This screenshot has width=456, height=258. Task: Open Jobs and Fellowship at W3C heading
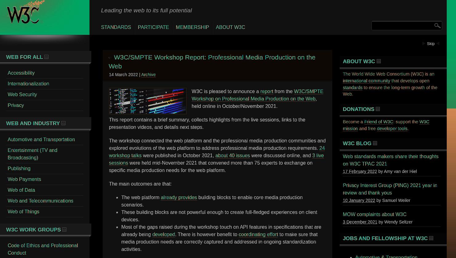(385, 238)
